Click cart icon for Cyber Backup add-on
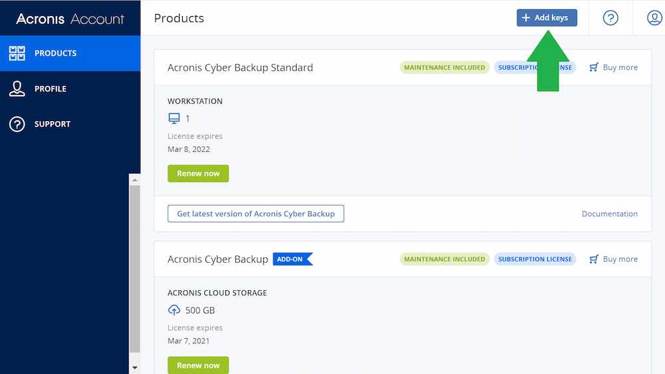This screenshot has width=665, height=374. (x=594, y=259)
